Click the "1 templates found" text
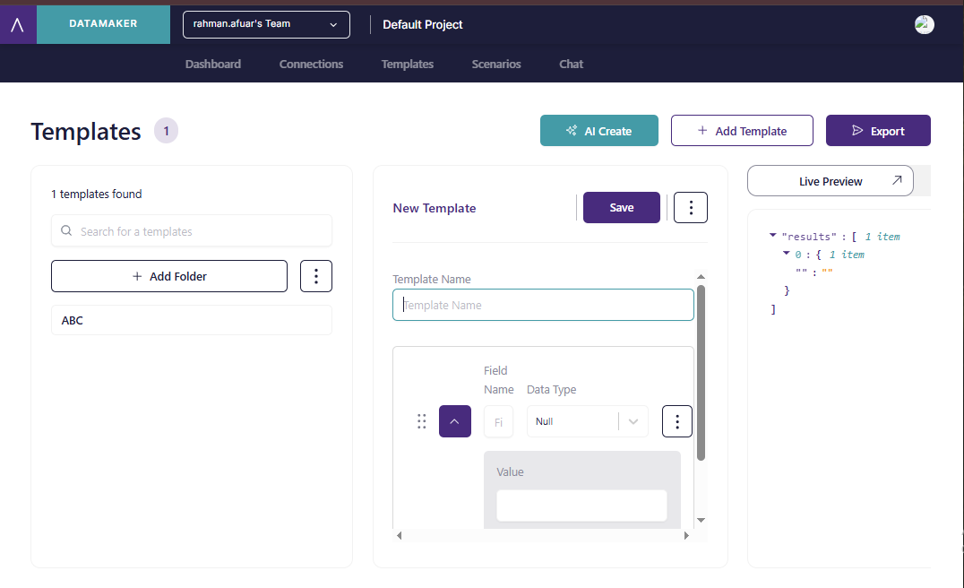The width and height of the screenshot is (964, 588). [97, 194]
